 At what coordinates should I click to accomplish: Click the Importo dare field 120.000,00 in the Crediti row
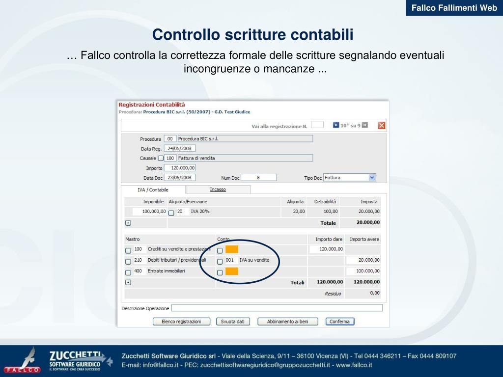[327, 249]
